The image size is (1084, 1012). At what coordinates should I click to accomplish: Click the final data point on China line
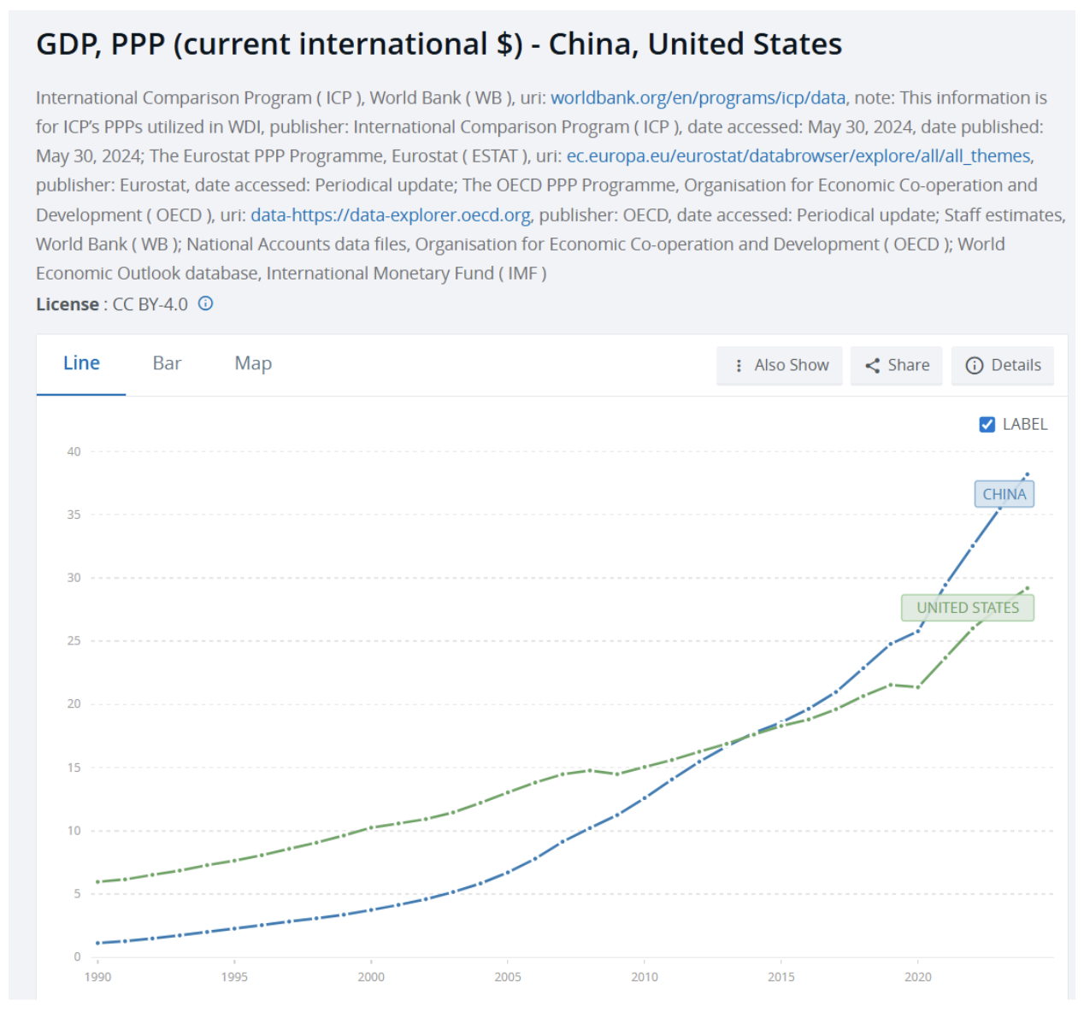pos(1027,474)
